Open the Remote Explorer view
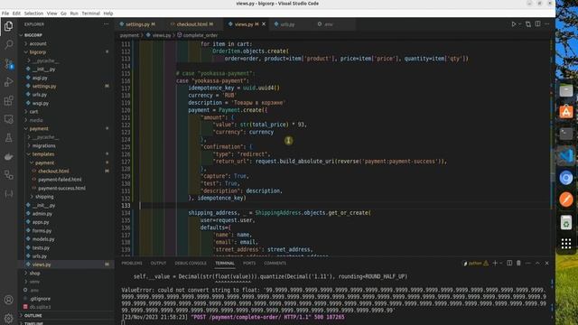 pos(8,119)
